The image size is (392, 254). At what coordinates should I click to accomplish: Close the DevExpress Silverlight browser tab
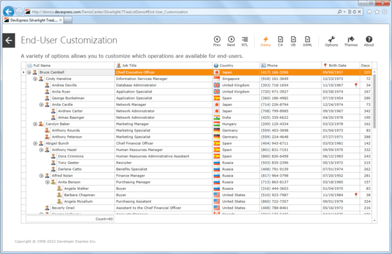coord(60,20)
